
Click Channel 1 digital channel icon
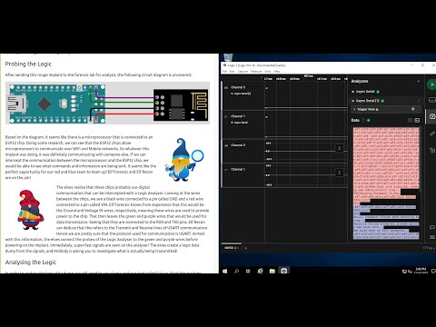[226, 116]
